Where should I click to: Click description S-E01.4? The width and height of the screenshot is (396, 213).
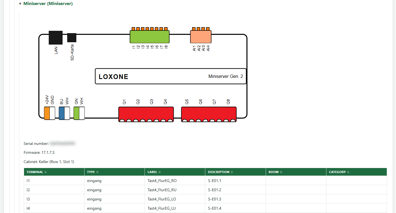(214, 208)
